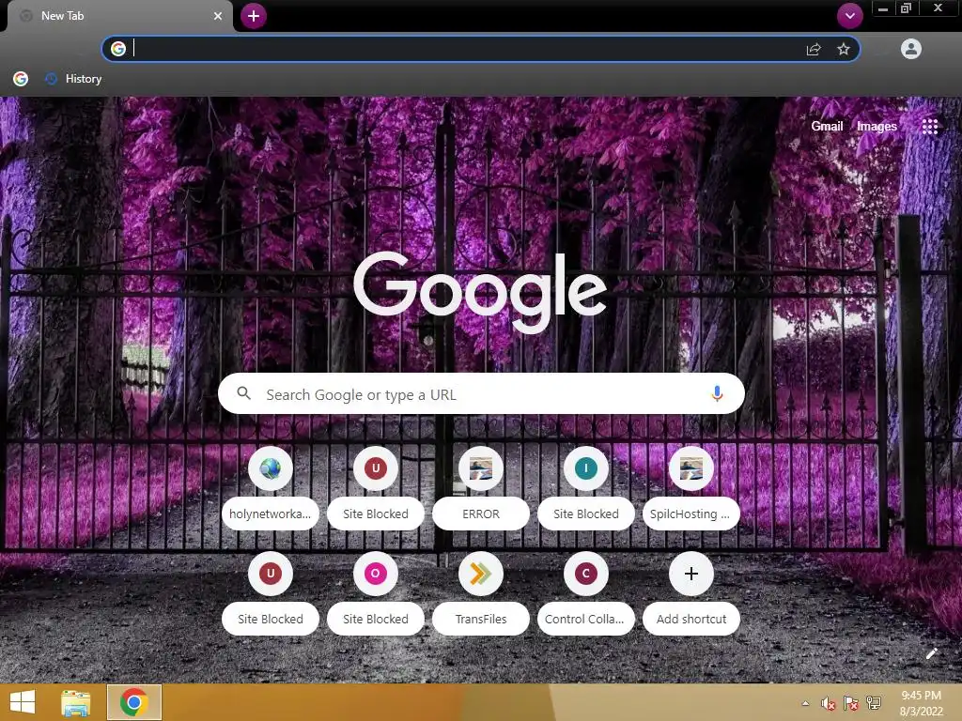The height and width of the screenshot is (721, 962).
Task: Click the muted volume tray icon
Action: (829, 703)
